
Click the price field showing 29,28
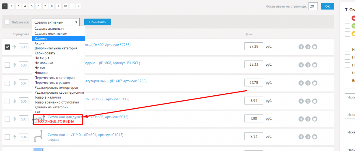pyautogui.click(x=254, y=47)
